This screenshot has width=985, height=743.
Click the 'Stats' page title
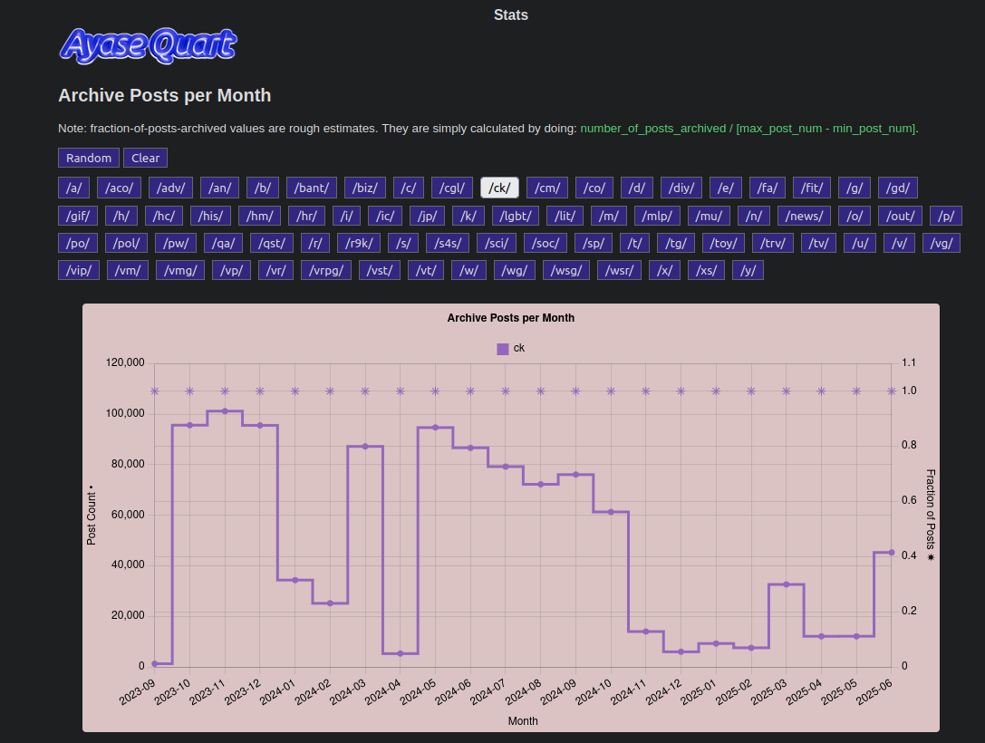coord(511,15)
